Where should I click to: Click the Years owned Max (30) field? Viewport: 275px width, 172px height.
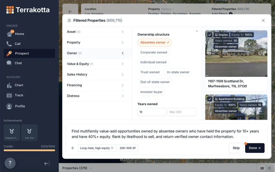click(182, 112)
